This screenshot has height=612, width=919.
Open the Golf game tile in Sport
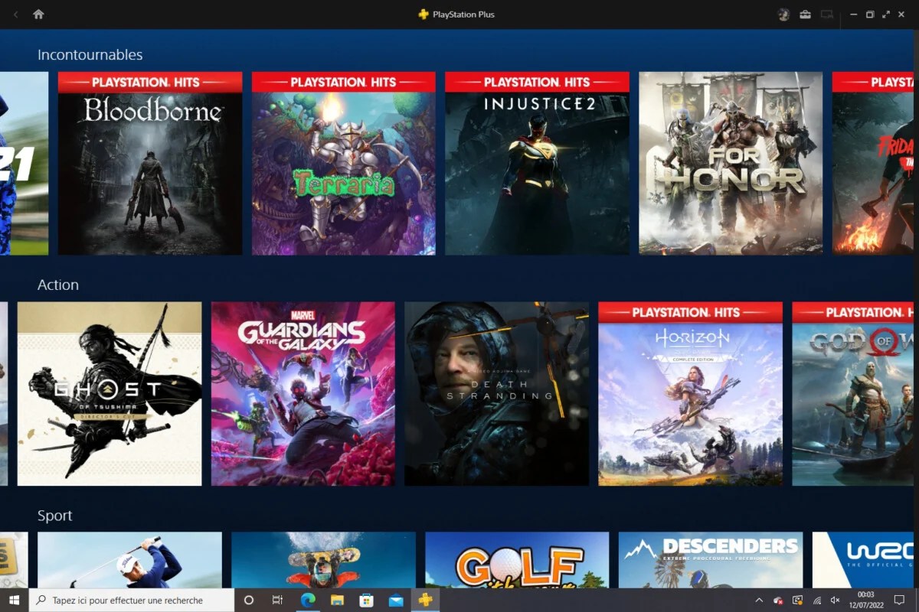pyautogui.click(x=517, y=560)
